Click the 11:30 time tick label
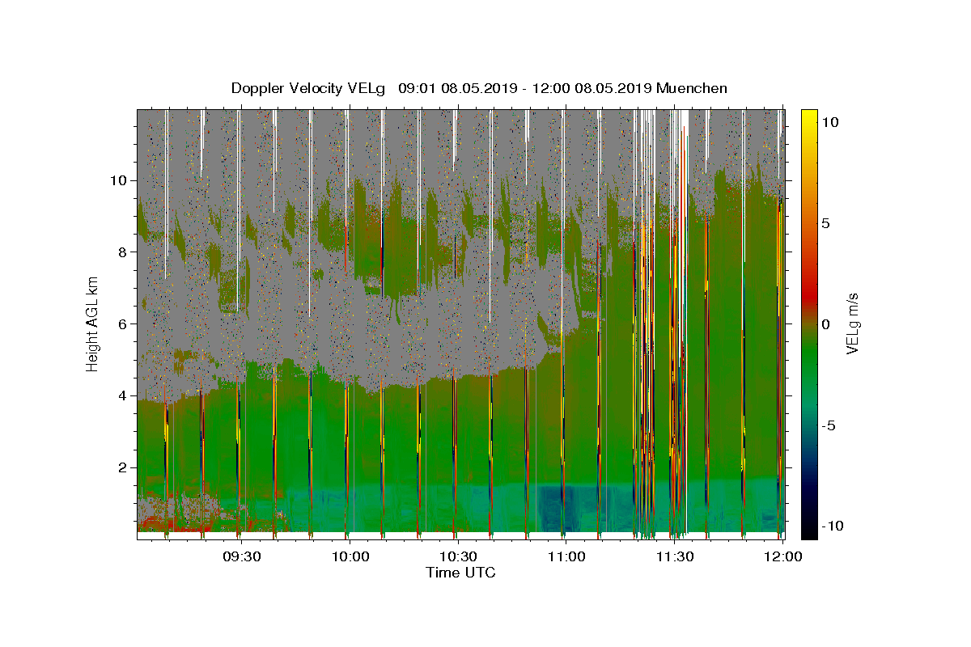This screenshot has height=647, width=971. tap(674, 556)
